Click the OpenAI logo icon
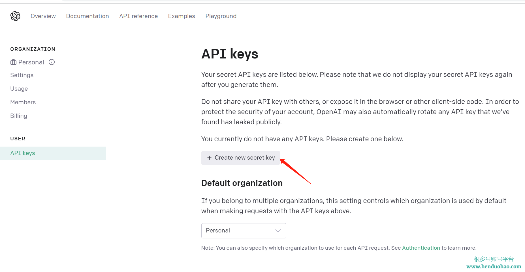 (x=15, y=16)
